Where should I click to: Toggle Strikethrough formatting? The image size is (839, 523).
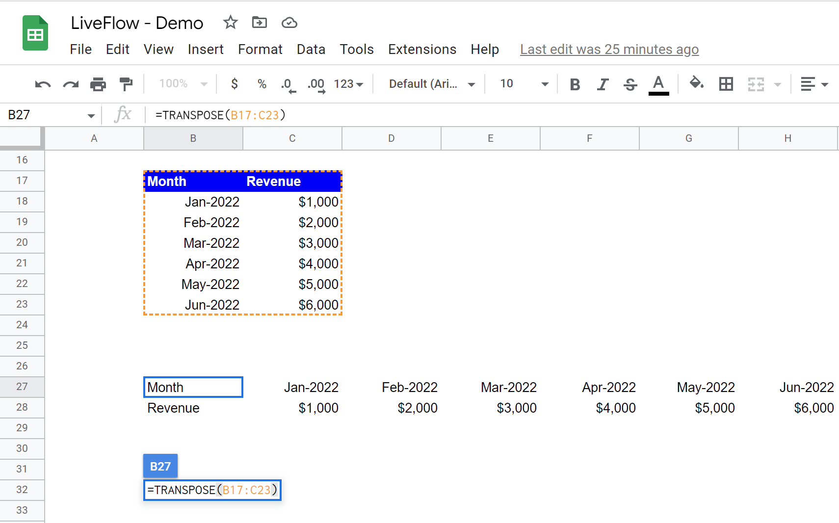[630, 84]
